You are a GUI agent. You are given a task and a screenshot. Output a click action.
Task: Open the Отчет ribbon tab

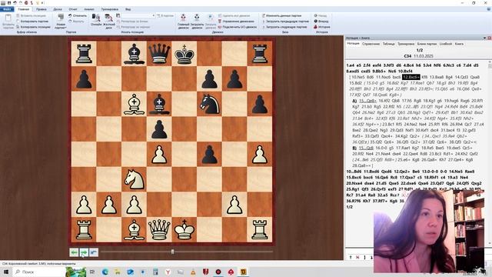coord(73,9)
